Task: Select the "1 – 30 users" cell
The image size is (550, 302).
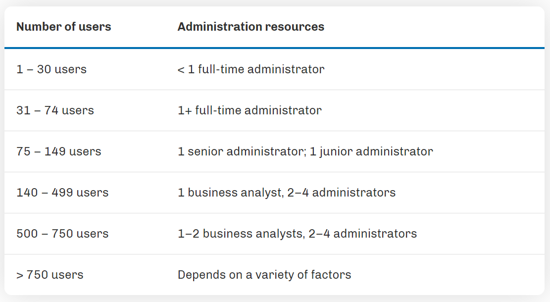Action: coord(51,69)
